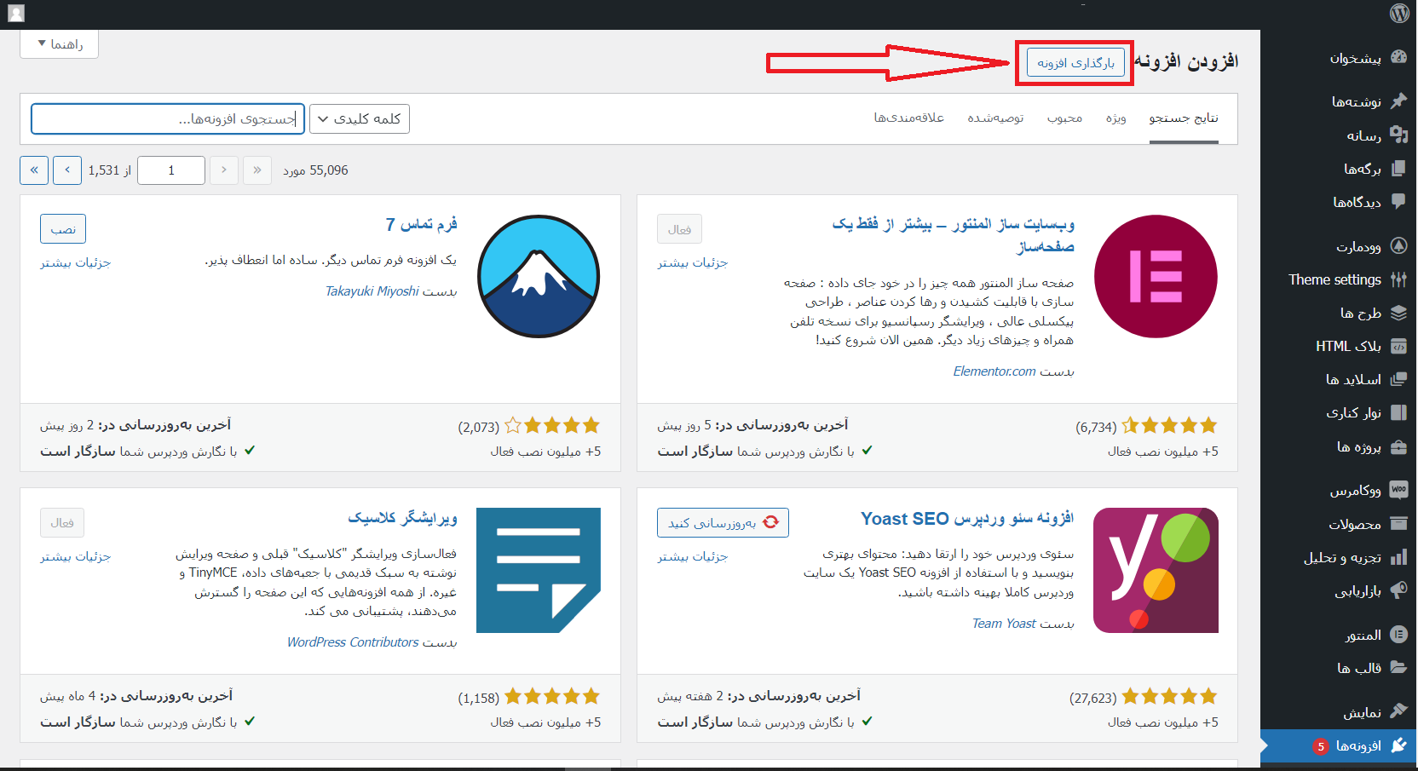Open دیدگاه‌ها comments bubble icon
Viewport: 1418px width, 771px height.
(1398, 201)
